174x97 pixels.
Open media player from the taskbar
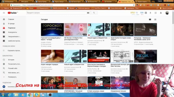click(23, 95)
